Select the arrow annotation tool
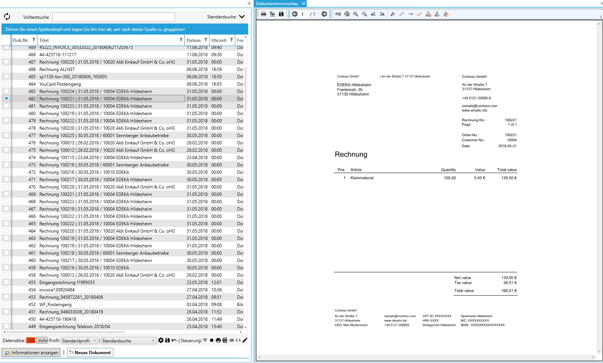This screenshot has width=603, height=363. click(x=410, y=14)
